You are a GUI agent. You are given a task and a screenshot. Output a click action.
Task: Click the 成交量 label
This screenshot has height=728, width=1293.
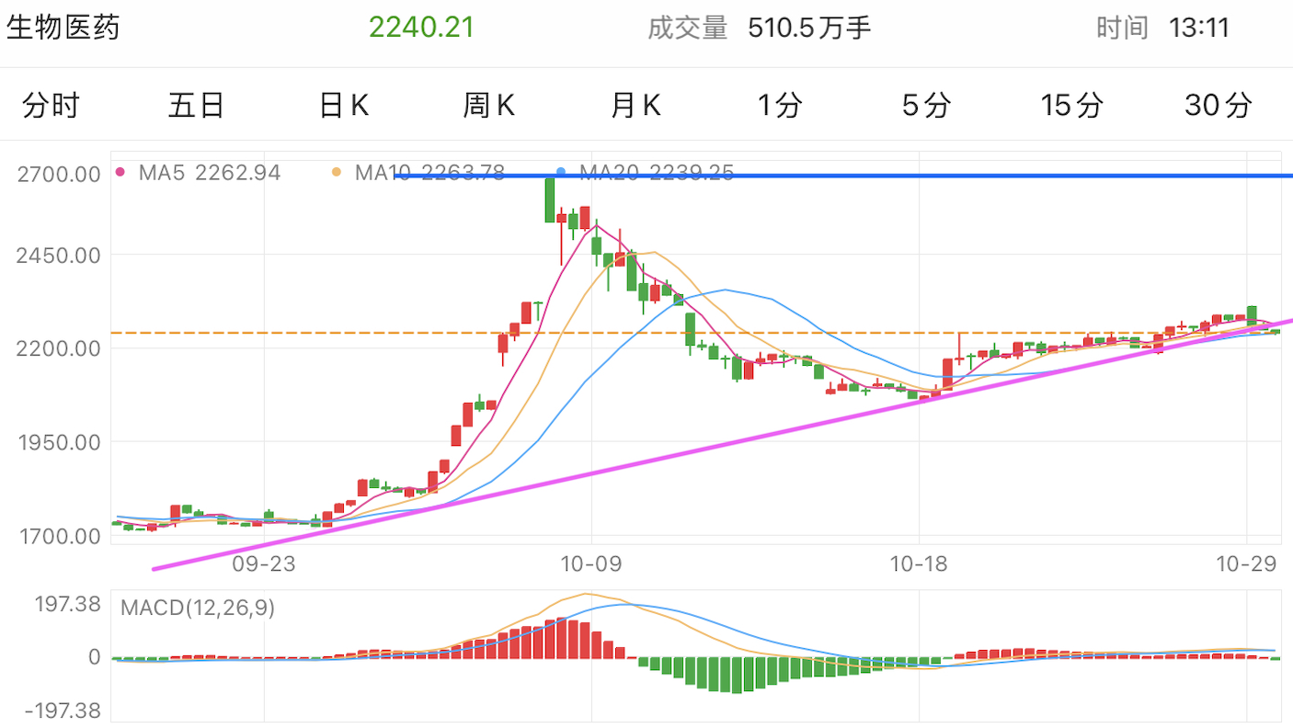coord(688,28)
